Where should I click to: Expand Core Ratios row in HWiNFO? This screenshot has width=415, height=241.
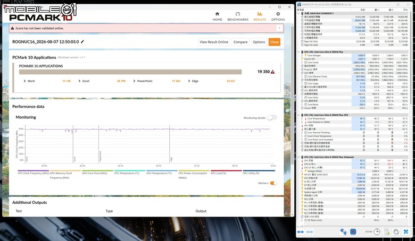pyautogui.click(x=302, y=105)
